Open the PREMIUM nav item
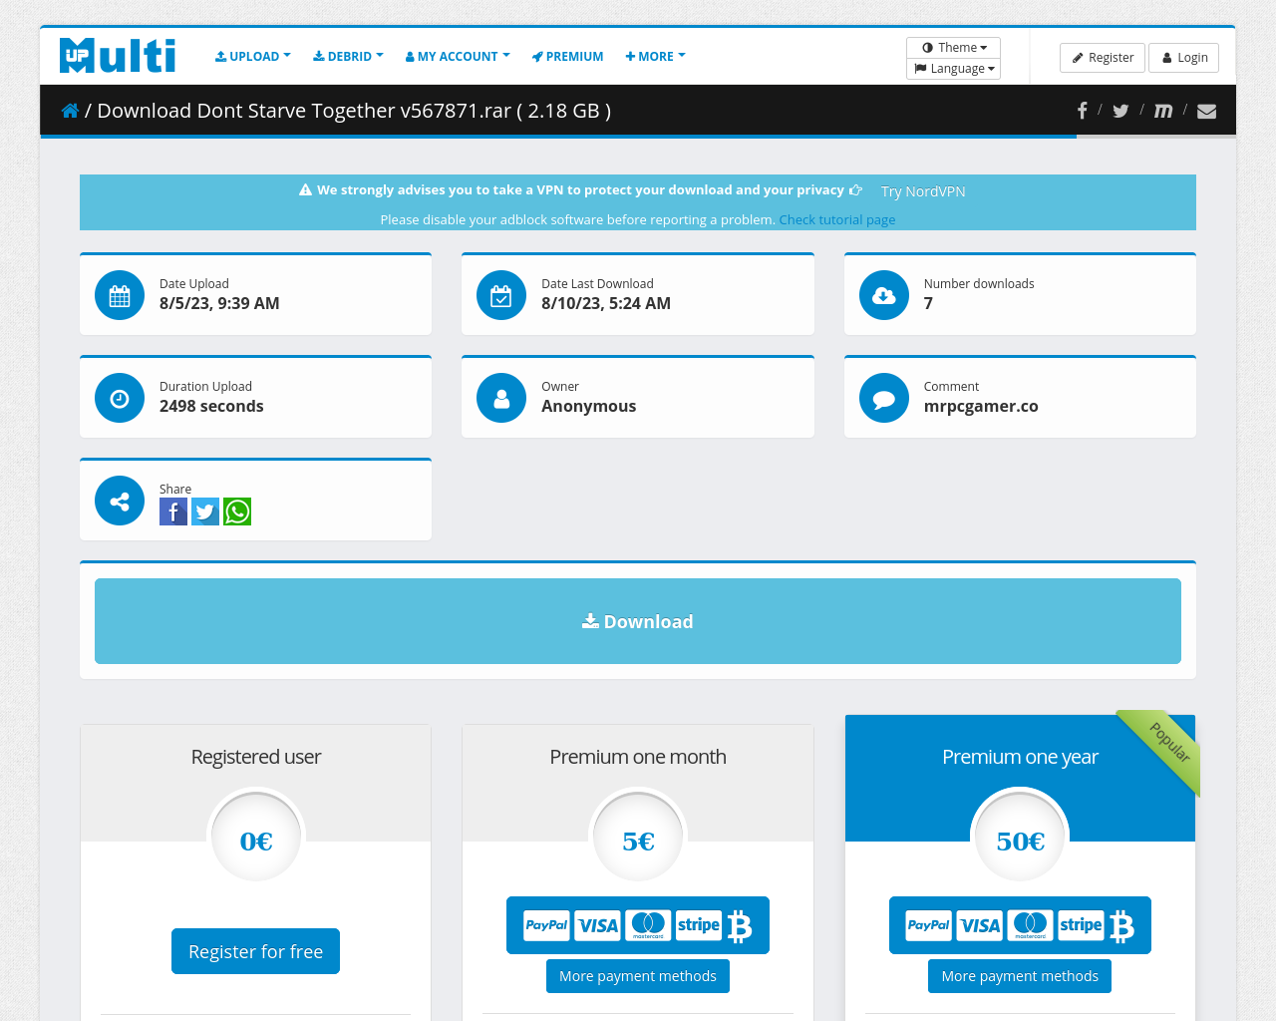This screenshot has width=1276, height=1021. tap(567, 57)
